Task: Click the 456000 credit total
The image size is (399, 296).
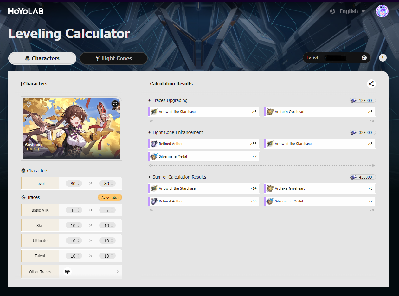Action: pos(365,177)
